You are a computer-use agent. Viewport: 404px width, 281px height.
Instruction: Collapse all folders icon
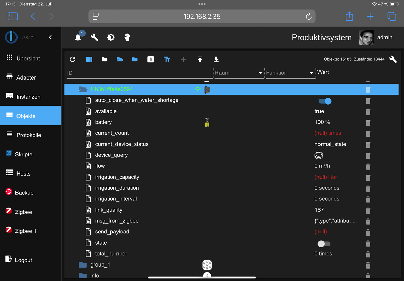click(x=105, y=59)
